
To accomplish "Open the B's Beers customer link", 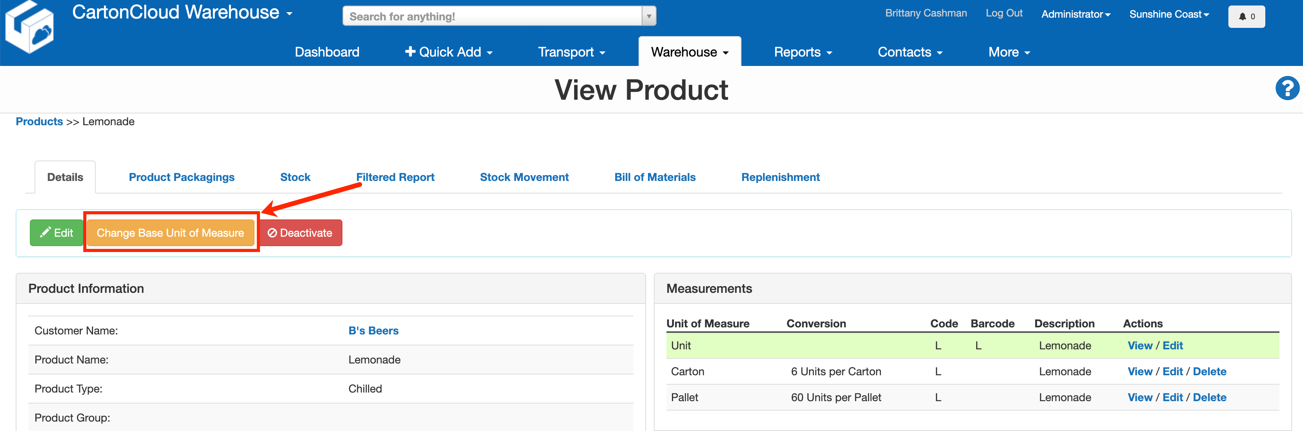I will (373, 331).
